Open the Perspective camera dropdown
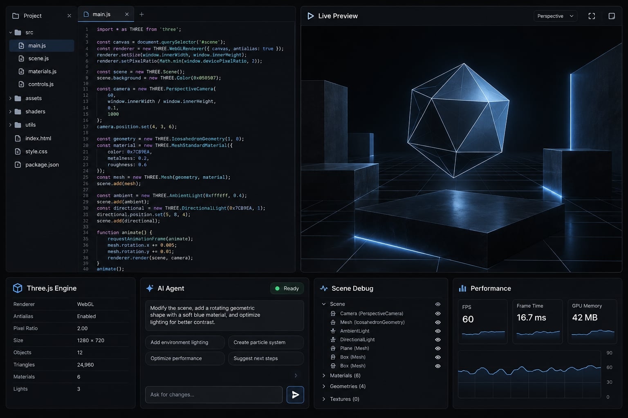 [x=555, y=16]
